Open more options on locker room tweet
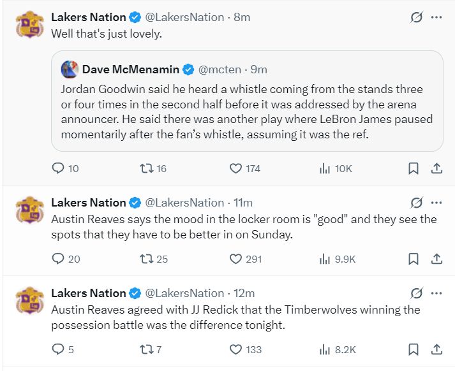This screenshot has width=455, height=371. [436, 203]
